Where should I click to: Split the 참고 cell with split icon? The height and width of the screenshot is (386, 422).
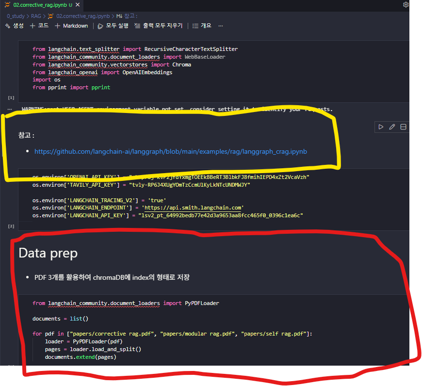coord(403,127)
